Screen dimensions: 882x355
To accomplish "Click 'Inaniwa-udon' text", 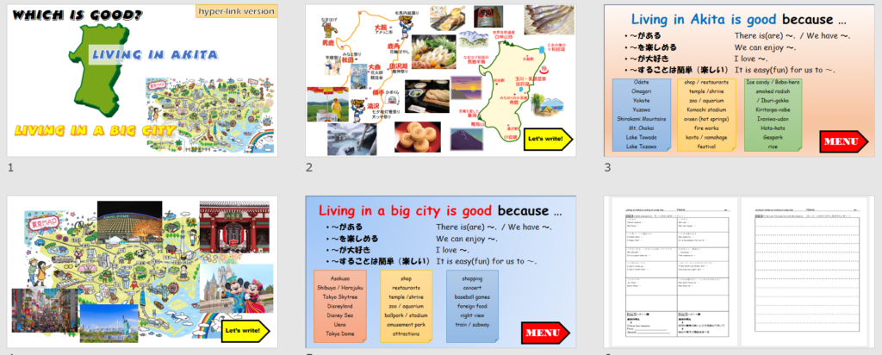I will point(774,119).
